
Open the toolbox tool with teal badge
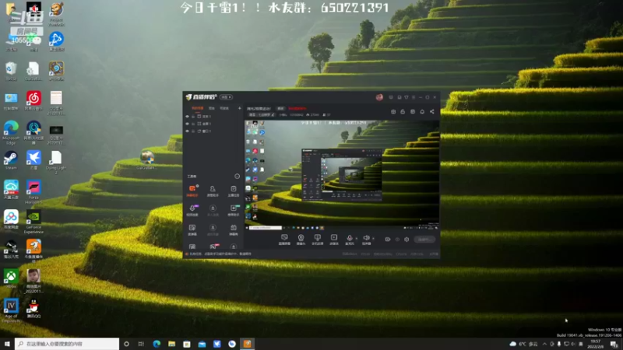click(x=233, y=210)
